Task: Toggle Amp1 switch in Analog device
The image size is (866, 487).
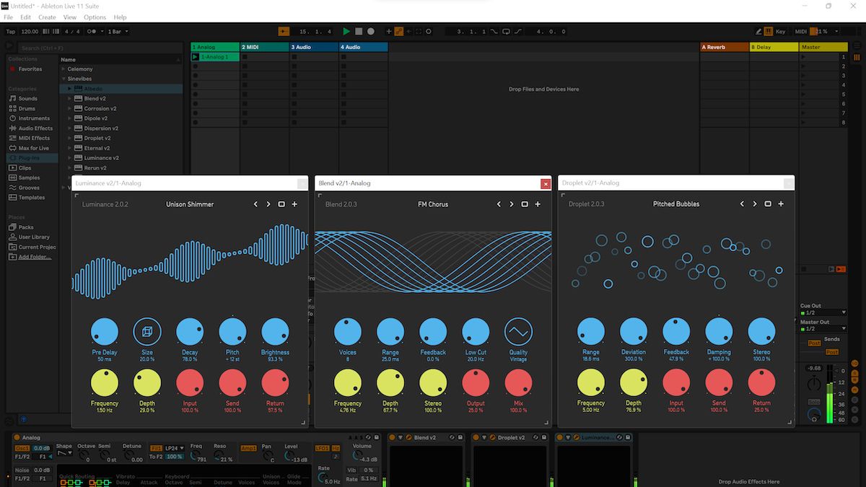Action: [x=248, y=448]
